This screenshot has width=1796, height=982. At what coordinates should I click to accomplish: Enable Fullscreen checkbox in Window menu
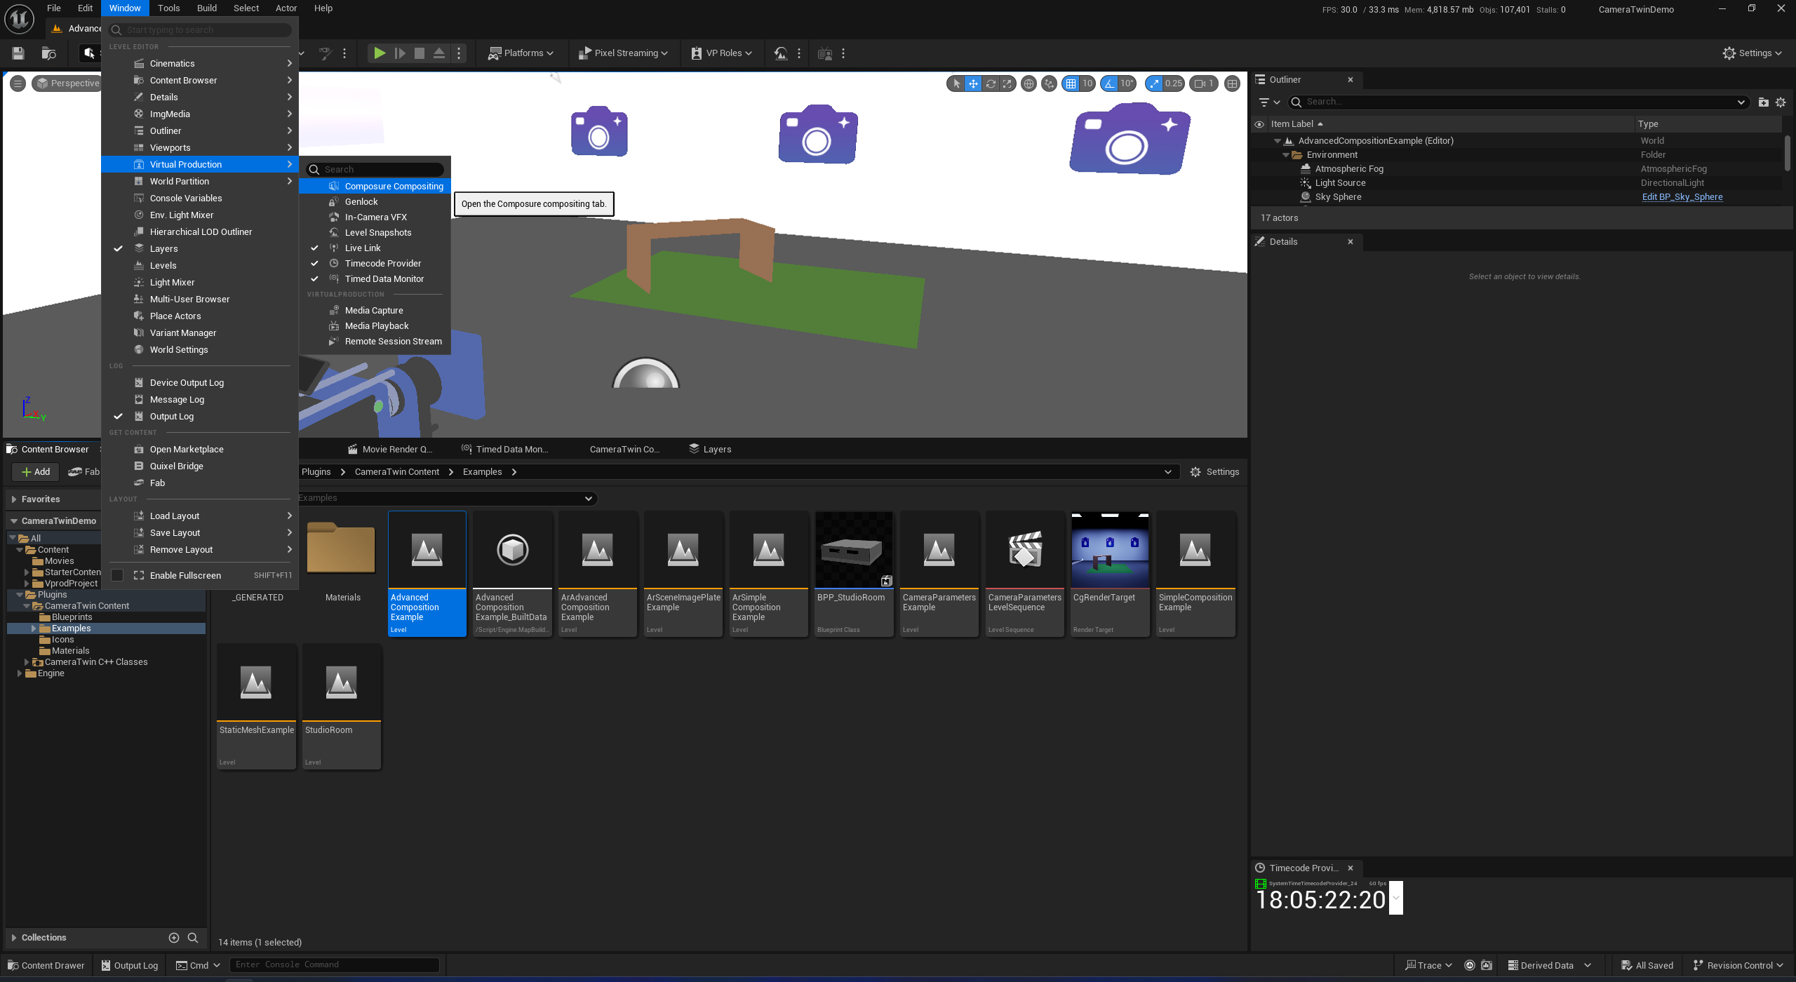point(117,575)
